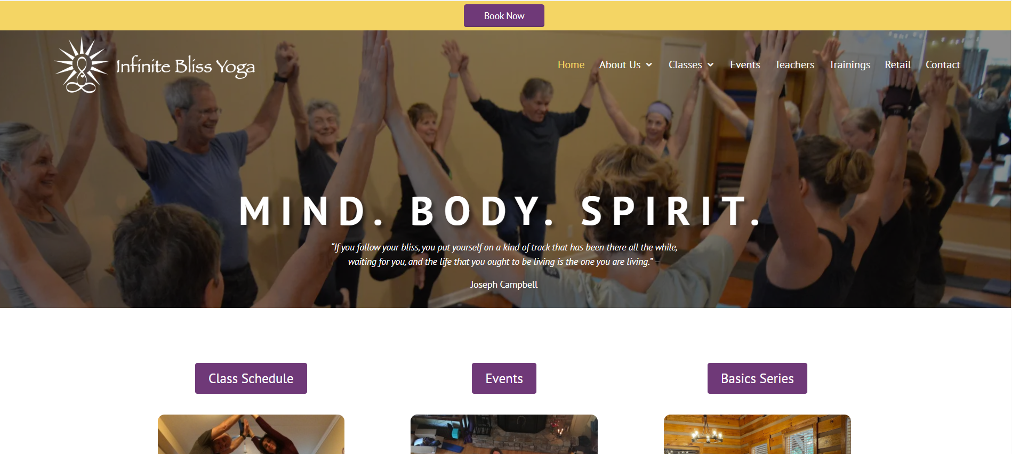
Task: Open the Events nav link
Action: click(745, 64)
